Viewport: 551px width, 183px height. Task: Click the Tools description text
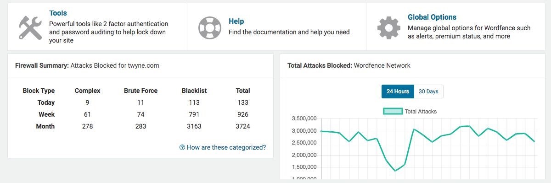pyautogui.click(x=108, y=32)
